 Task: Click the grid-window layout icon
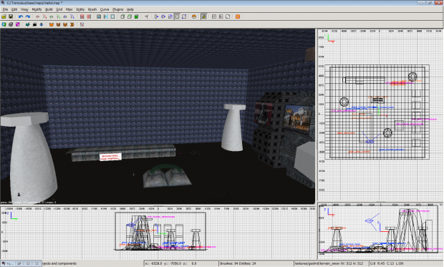point(214,16)
